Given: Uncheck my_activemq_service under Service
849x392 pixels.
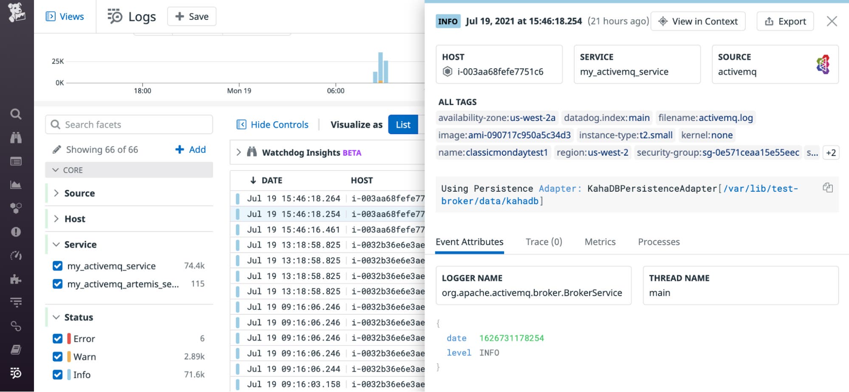Looking at the screenshot, I should [x=57, y=266].
